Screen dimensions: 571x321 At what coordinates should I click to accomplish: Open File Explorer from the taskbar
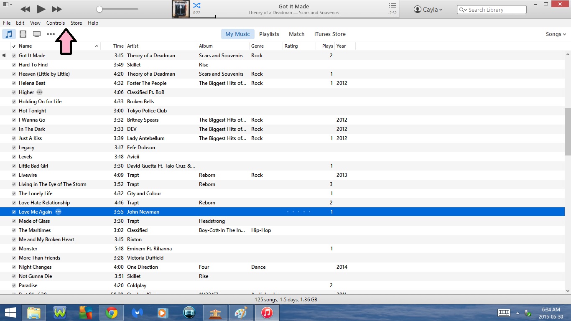[x=34, y=313]
